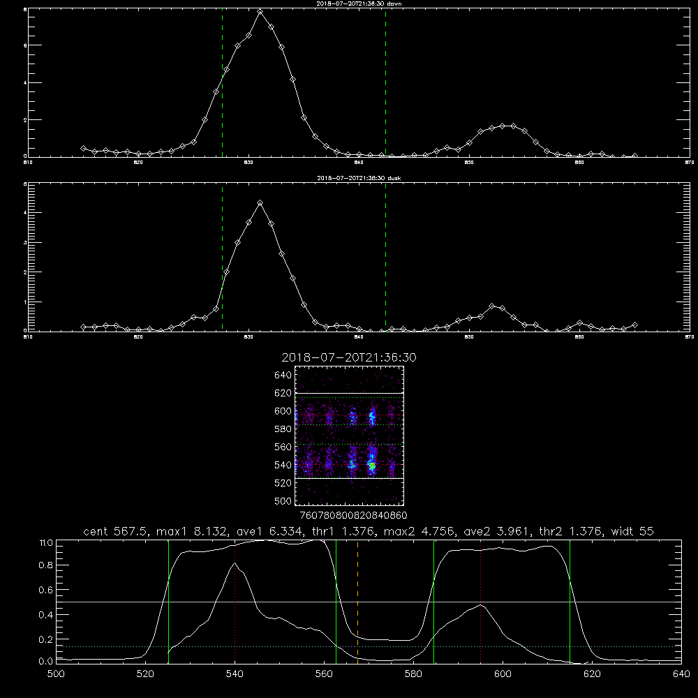This screenshot has width=698, height=698.
Task: Click the x-axis label '810' of dusk plot
Action: click(x=28, y=337)
